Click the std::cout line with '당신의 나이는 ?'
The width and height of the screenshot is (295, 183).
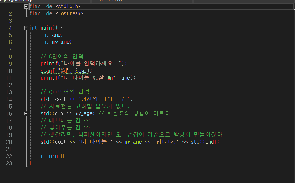click(86, 99)
